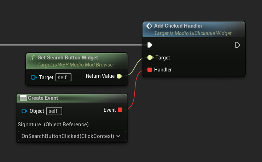The image size is (262, 162).
Task: Open the OnSearchButtonClicked(ClickContext) signature dropdown
Action: pos(72,136)
